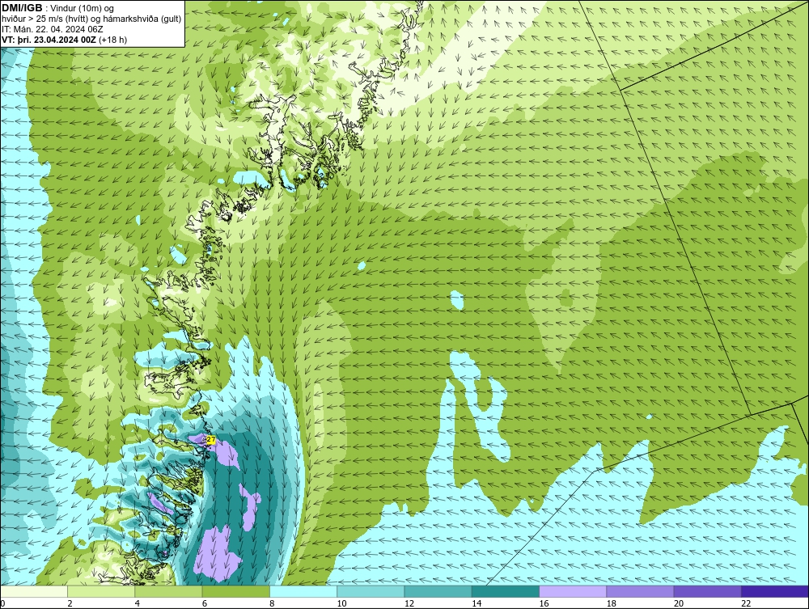Select the 6–8 m/s darker green swatch
The image size is (809, 609).
pos(235,591)
